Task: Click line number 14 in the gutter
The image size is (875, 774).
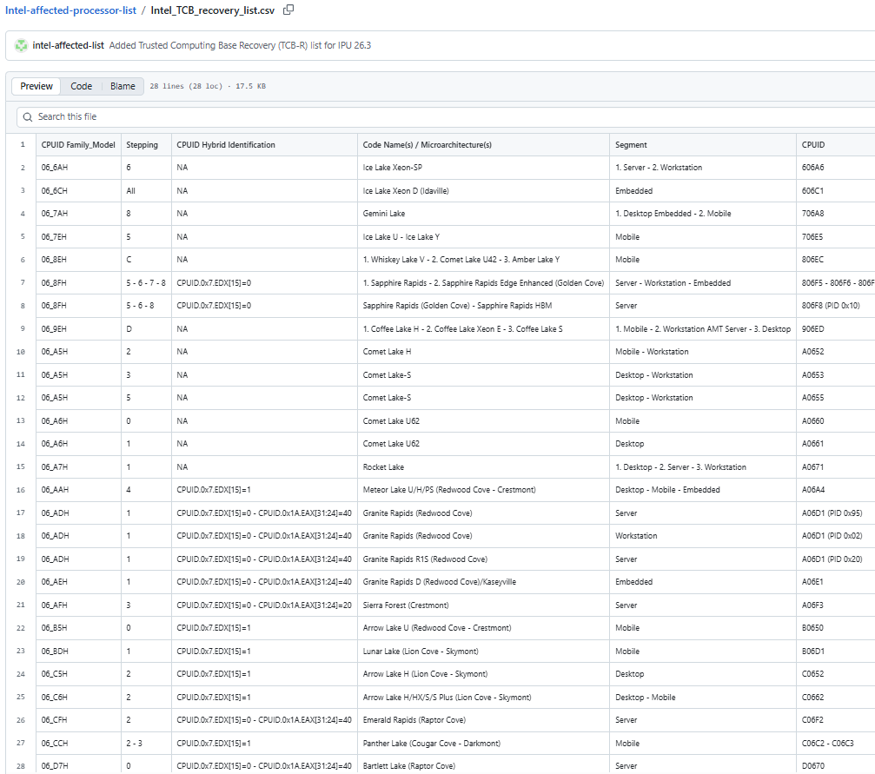Action: pos(21,444)
